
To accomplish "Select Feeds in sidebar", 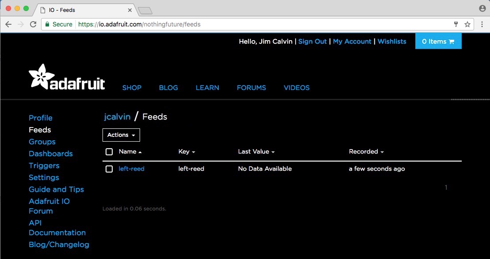I will (x=40, y=130).
